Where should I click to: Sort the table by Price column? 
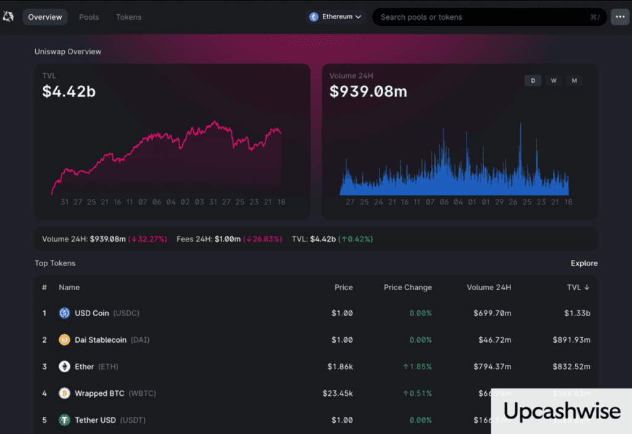click(x=343, y=287)
